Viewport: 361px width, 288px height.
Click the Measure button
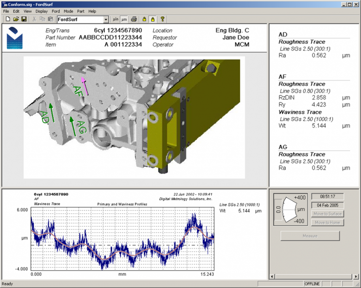[310, 236]
